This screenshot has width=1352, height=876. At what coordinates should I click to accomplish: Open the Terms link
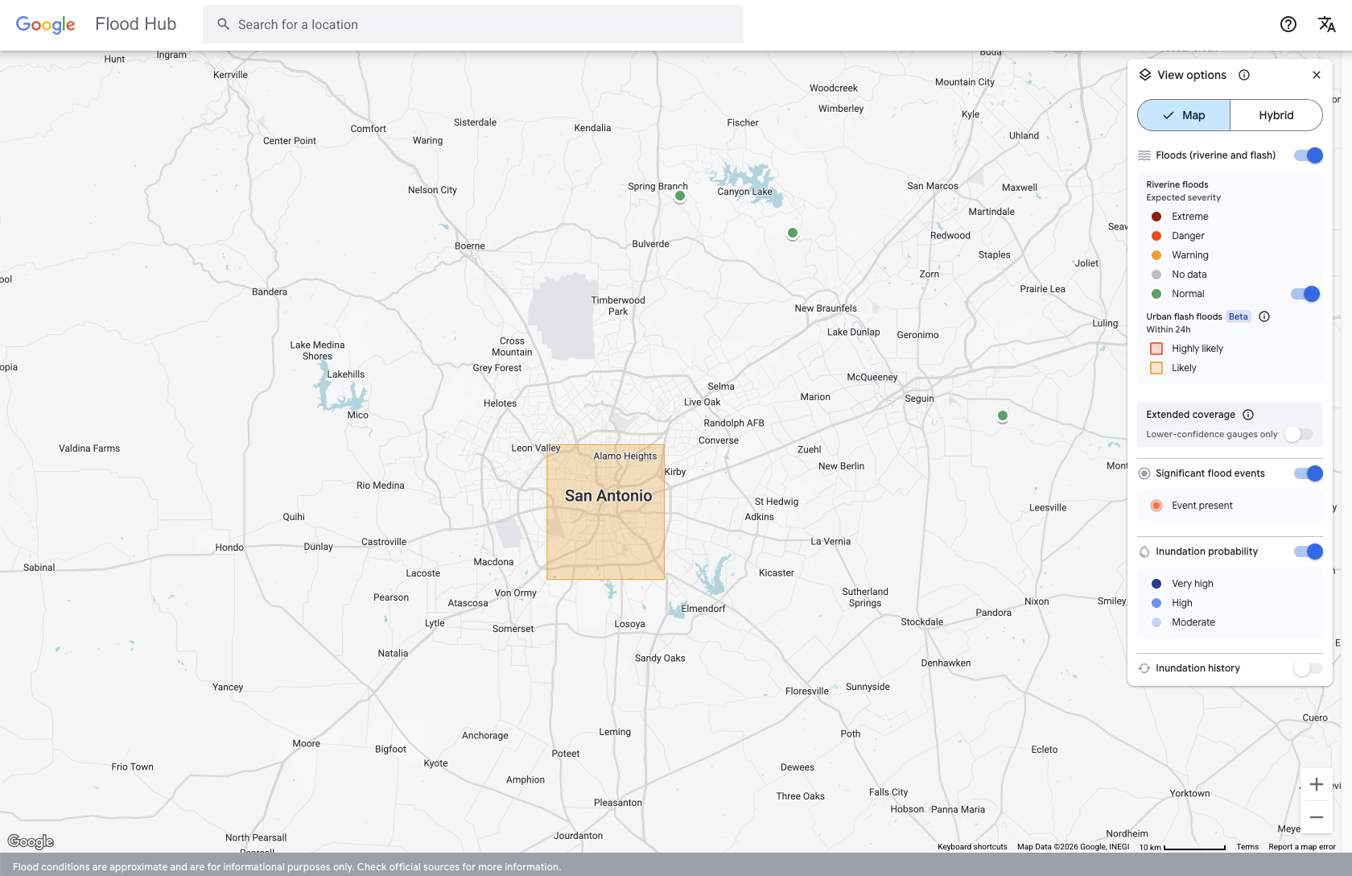(x=1247, y=847)
